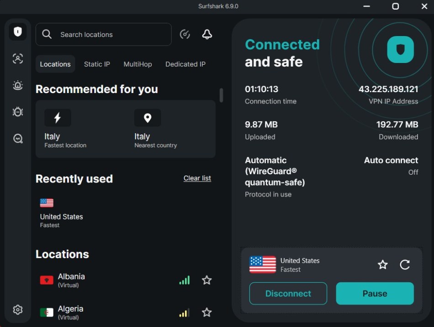Screen dimensions: 434x327
Task: Click Albania's green signal strength bars
Action: [185, 280]
